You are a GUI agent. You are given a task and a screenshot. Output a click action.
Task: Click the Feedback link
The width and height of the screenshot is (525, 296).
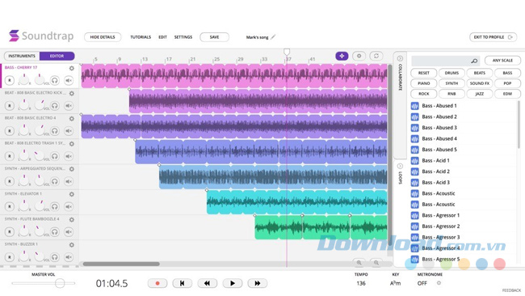pyautogui.click(x=511, y=290)
